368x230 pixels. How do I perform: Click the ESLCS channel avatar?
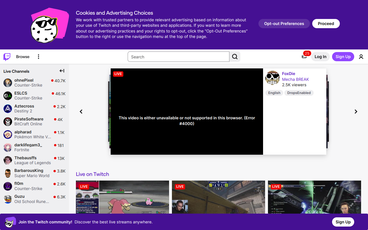(8, 96)
